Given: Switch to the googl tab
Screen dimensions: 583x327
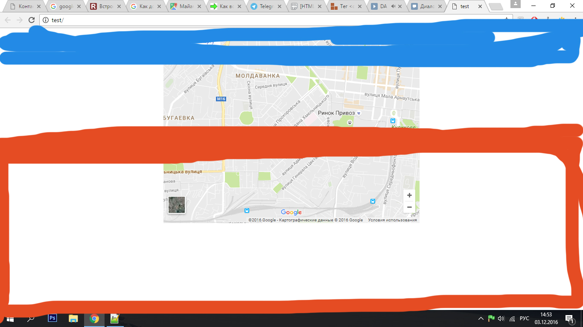Looking at the screenshot, I should coord(65,6).
